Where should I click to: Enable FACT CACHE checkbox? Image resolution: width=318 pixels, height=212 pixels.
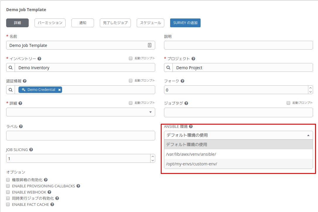point(8,204)
